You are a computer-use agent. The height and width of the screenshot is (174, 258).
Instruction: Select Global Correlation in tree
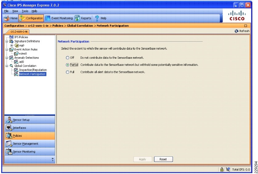[x=25, y=66]
